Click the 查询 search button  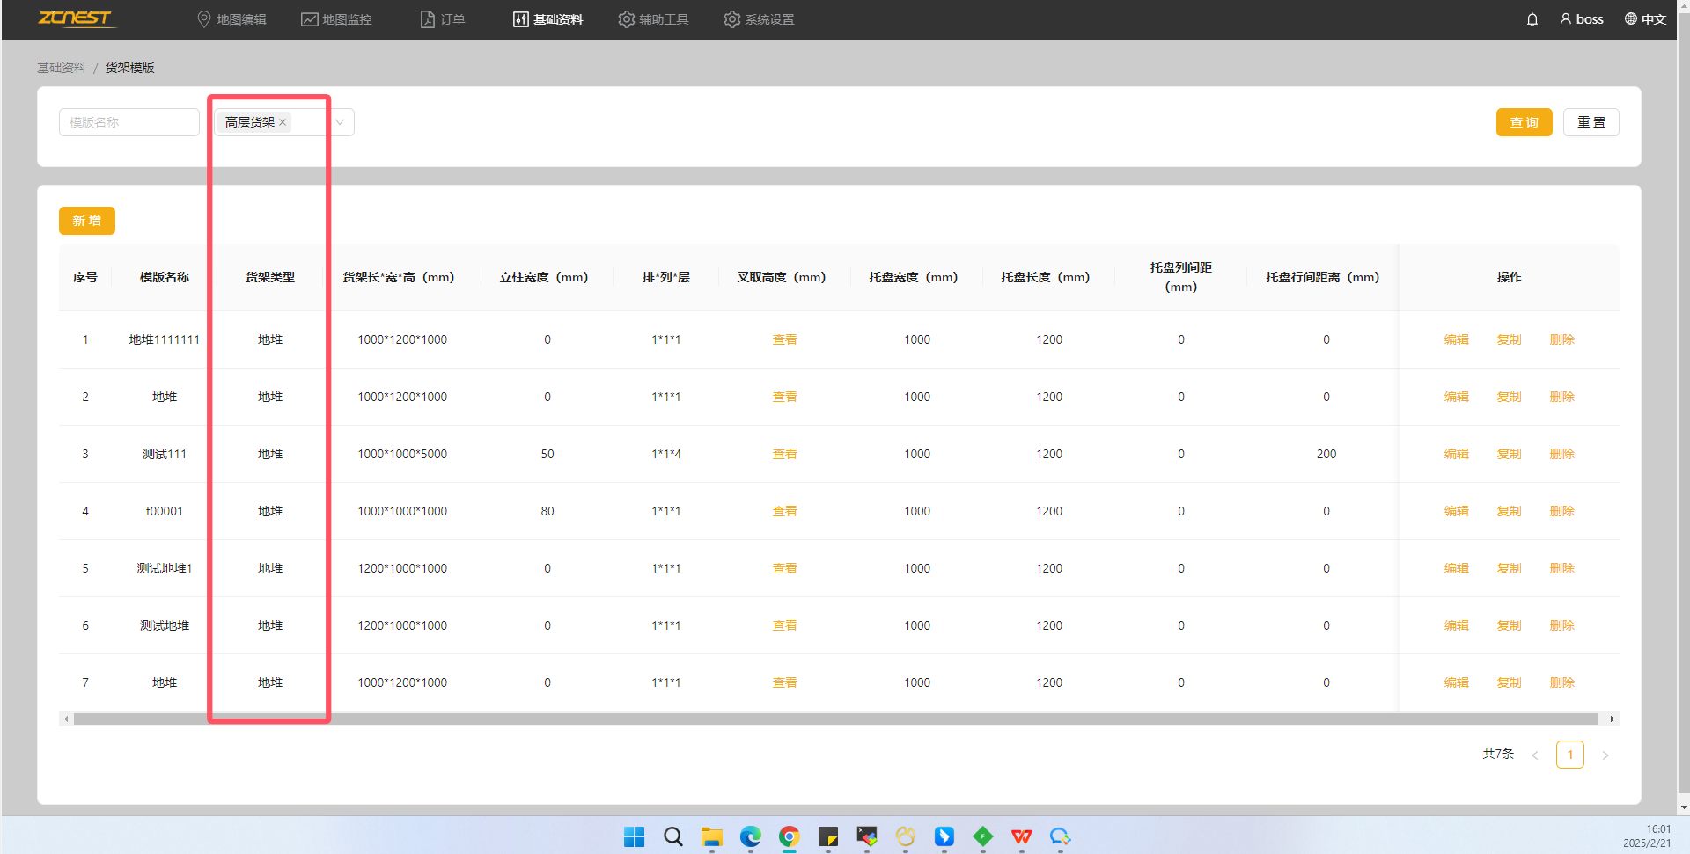point(1525,122)
